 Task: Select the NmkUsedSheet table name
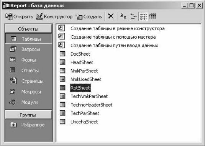[86, 79]
